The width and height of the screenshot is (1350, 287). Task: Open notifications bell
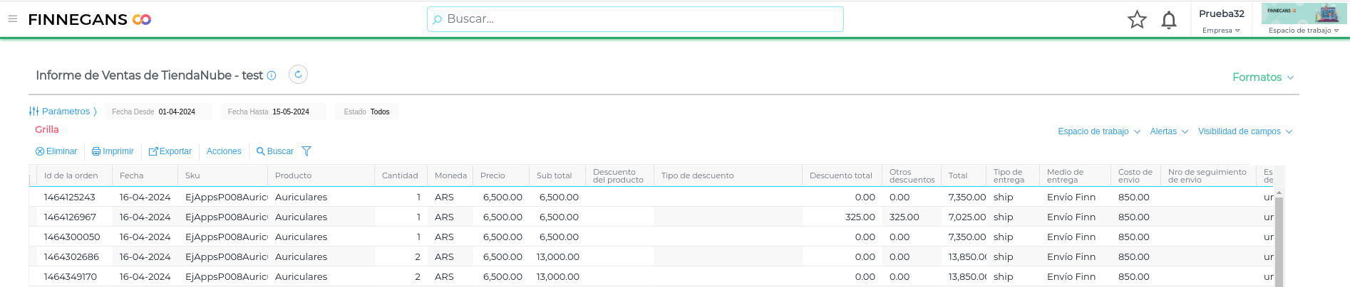1169,20
